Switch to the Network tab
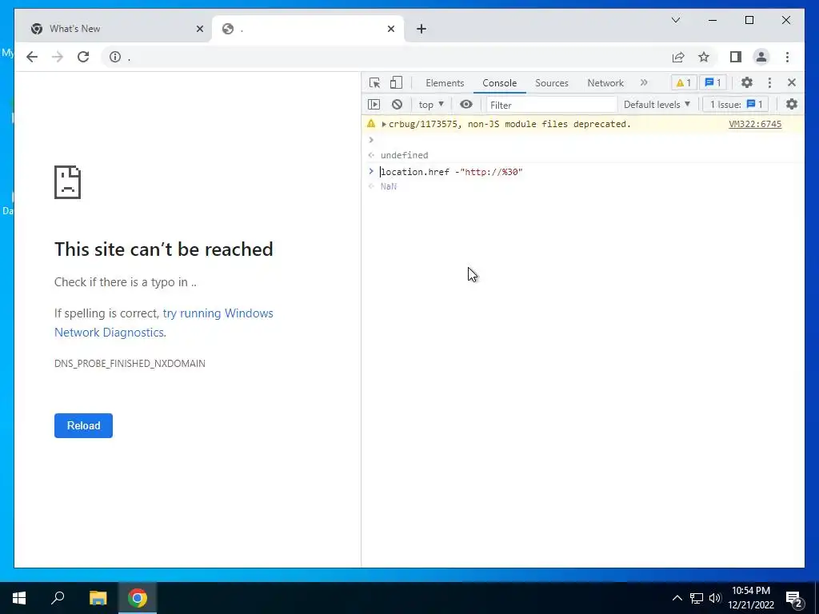819x614 pixels. [605, 83]
